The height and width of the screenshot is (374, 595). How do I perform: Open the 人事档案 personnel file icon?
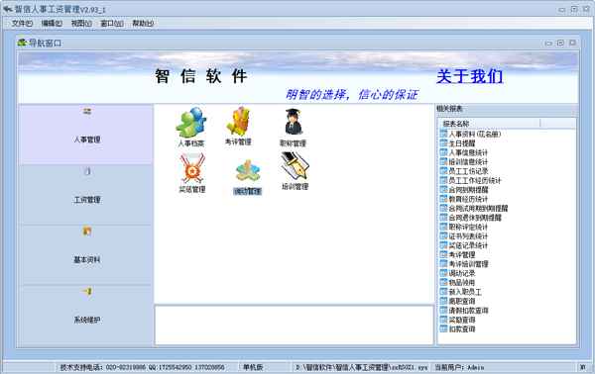point(191,128)
